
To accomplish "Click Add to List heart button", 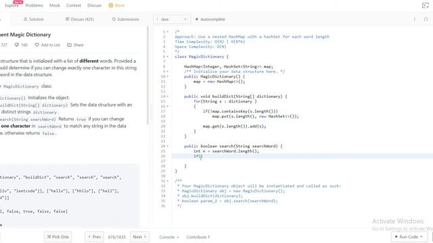I will pyautogui.click(x=47, y=45).
